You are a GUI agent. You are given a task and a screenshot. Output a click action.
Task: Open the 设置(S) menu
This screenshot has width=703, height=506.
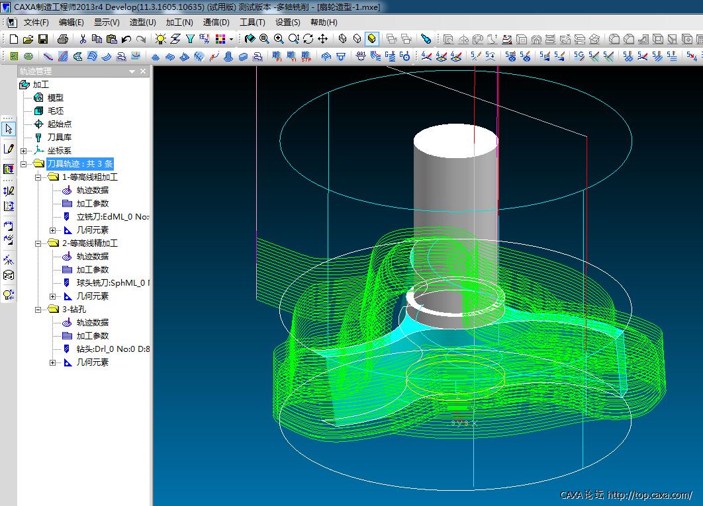click(288, 22)
